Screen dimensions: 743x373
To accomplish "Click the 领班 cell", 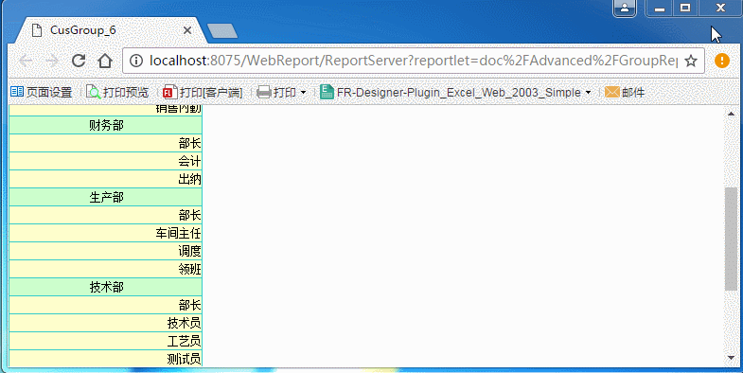I will pos(106,269).
